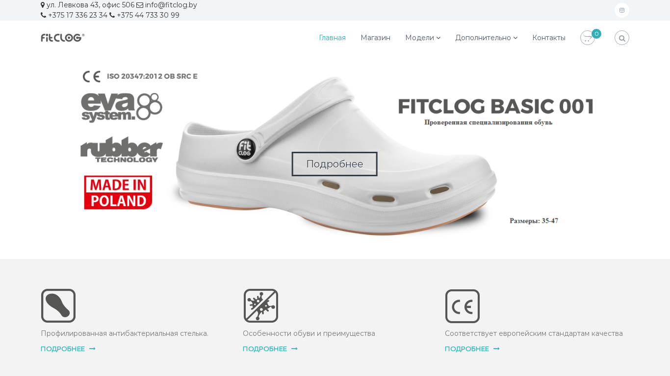Click phone number +375 17 336 23 34

(77, 15)
